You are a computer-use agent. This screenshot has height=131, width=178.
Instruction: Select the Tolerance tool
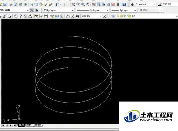(x=57, y=16)
